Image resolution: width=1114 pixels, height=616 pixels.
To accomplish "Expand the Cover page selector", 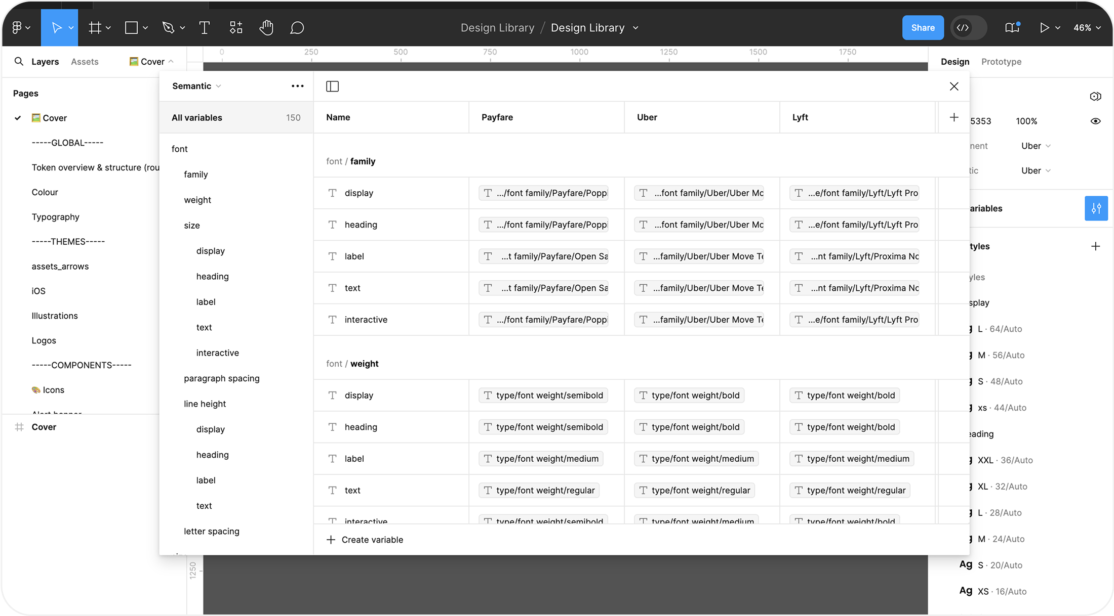I will [x=152, y=62].
